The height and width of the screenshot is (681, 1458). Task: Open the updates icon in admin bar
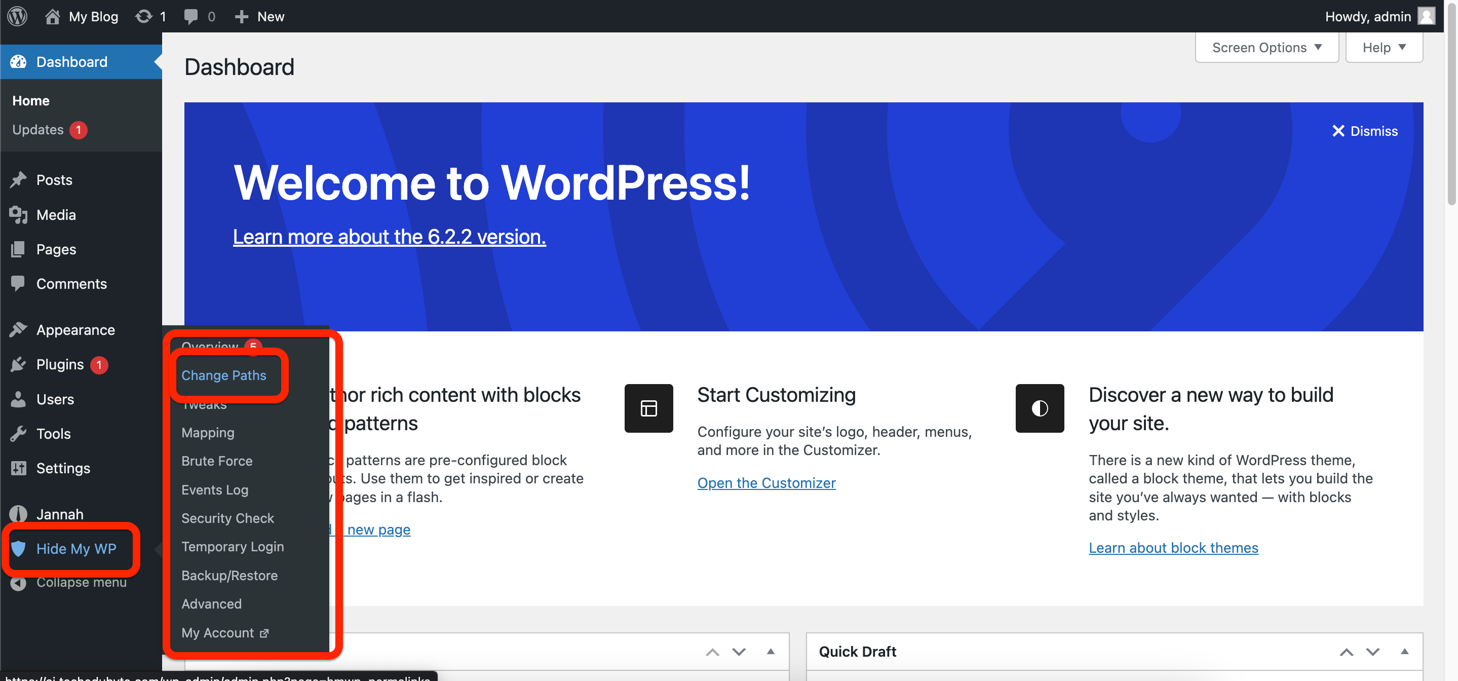[144, 16]
